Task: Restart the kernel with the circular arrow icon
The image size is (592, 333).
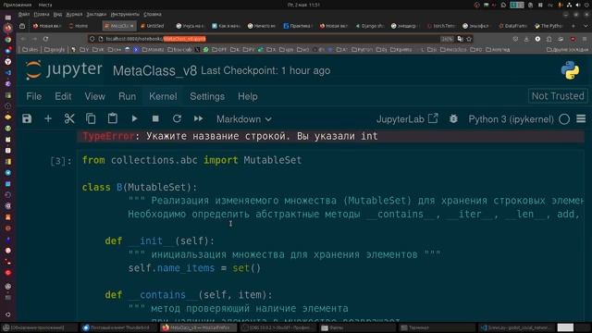Action: [177, 119]
